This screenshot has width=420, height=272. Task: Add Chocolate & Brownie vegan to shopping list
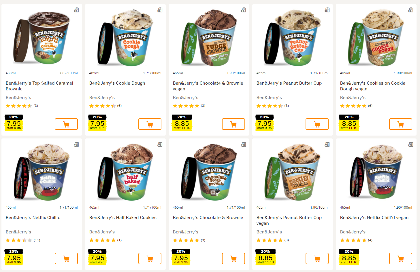click(243, 10)
